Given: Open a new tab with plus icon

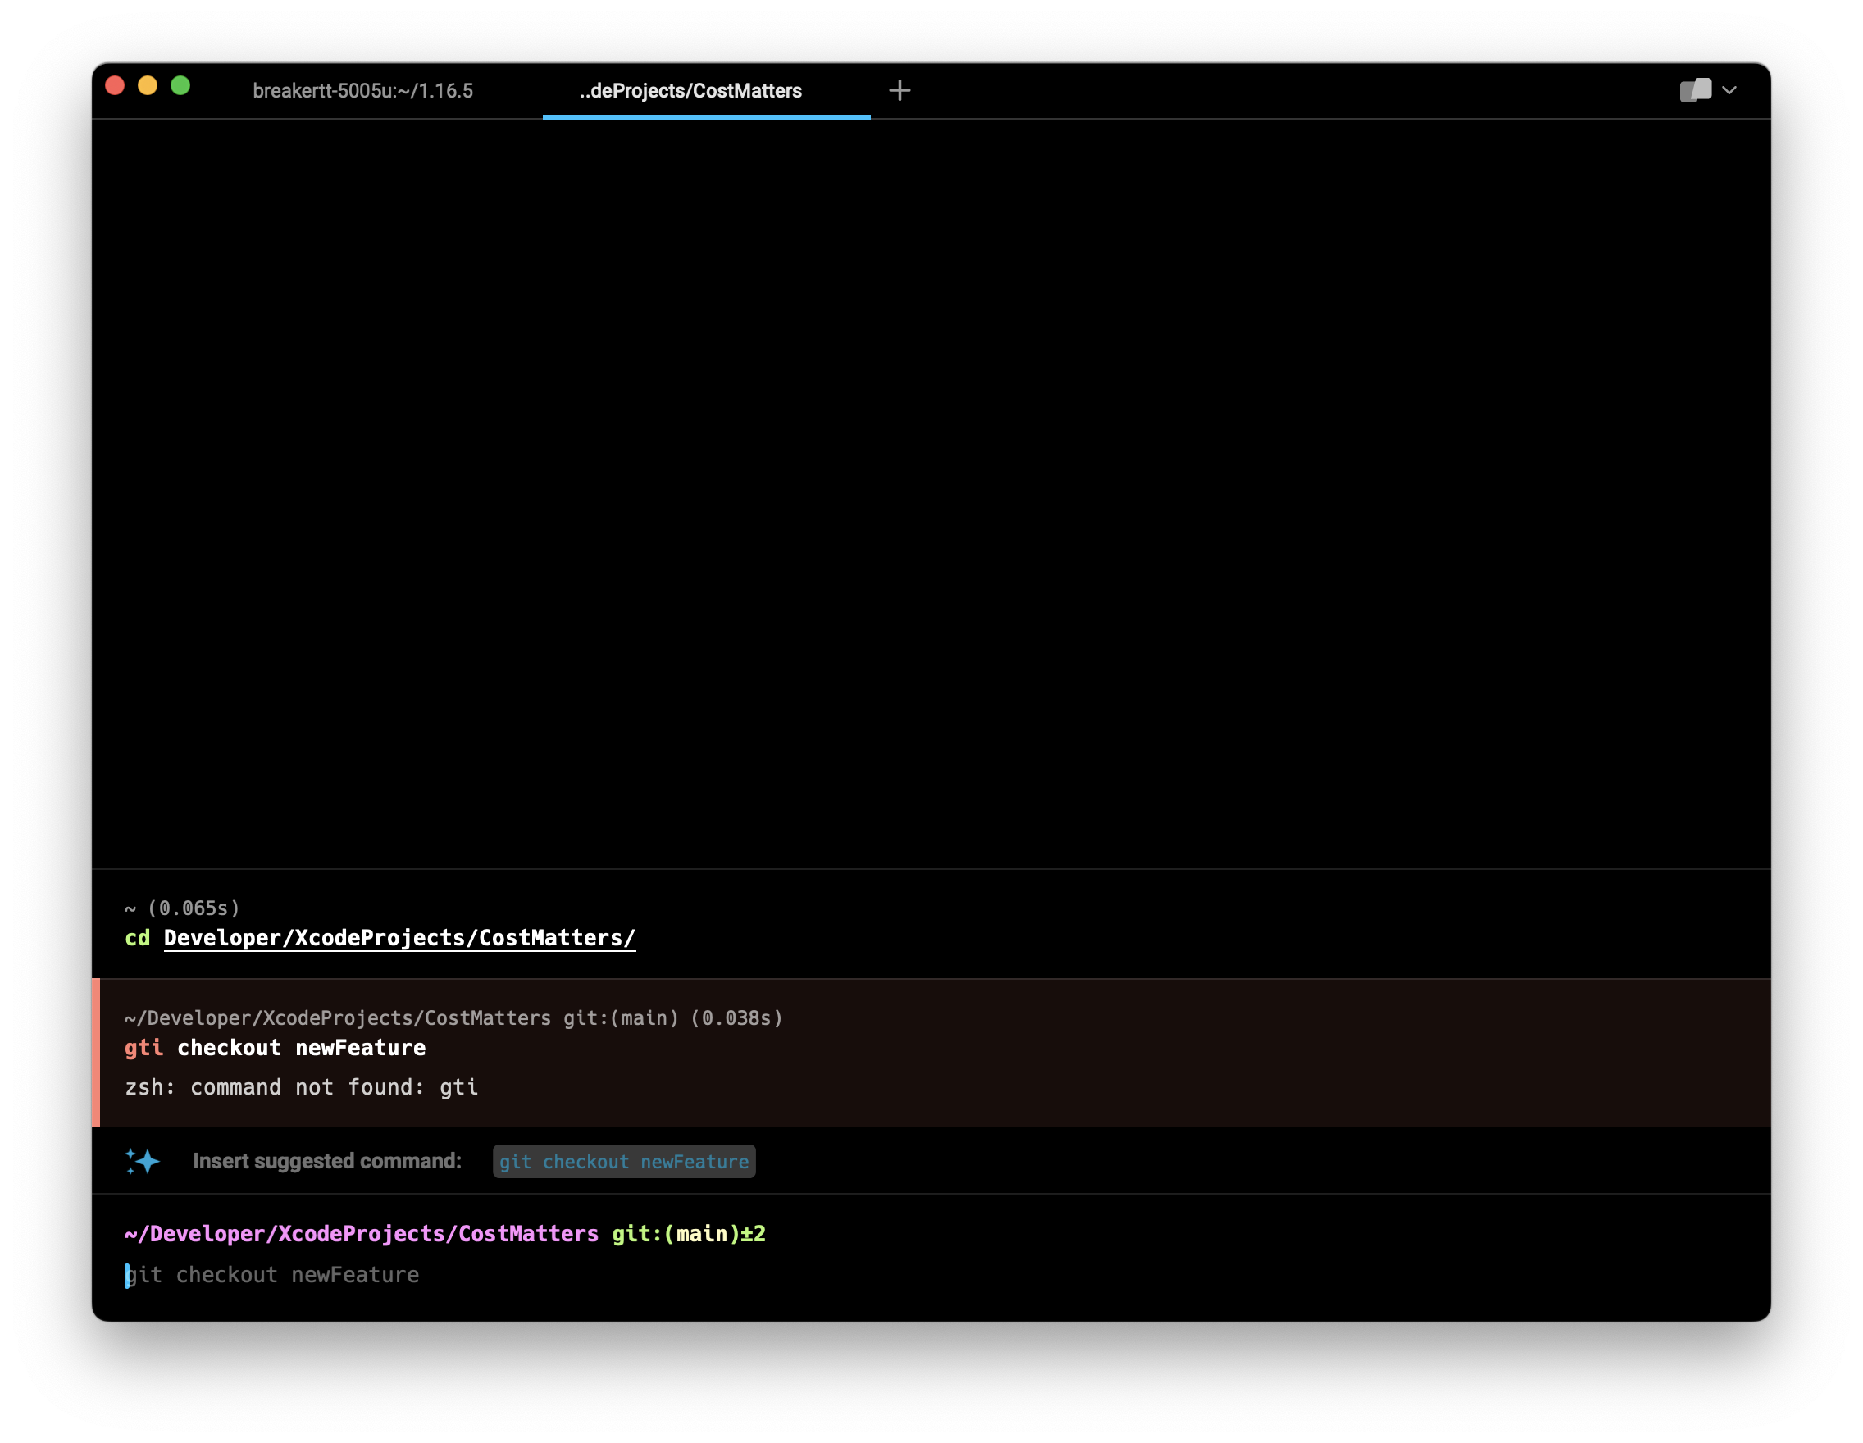Looking at the screenshot, I should (x=899, y=90).
